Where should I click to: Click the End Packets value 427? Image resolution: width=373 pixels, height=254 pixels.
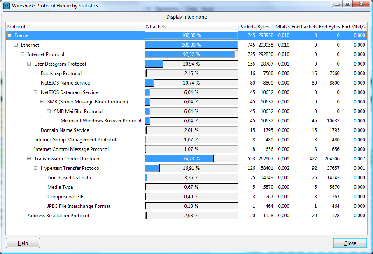click(313, 159)
